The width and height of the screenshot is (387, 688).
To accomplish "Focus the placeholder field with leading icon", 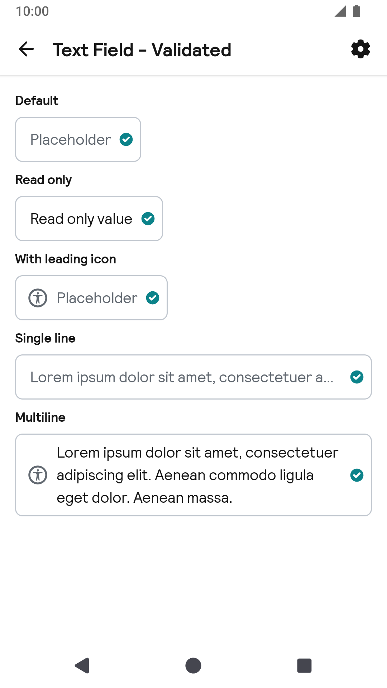I will click(97, 298).
